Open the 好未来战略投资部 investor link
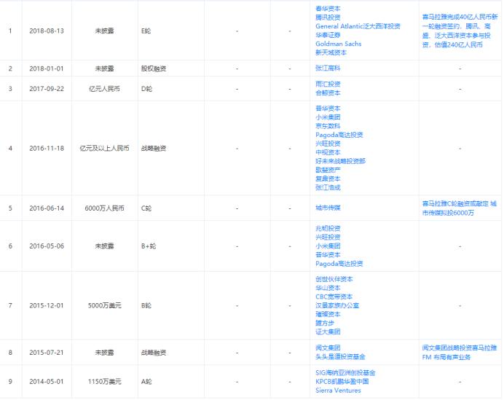Screen dimensions: 504x400 pos(340,161)
